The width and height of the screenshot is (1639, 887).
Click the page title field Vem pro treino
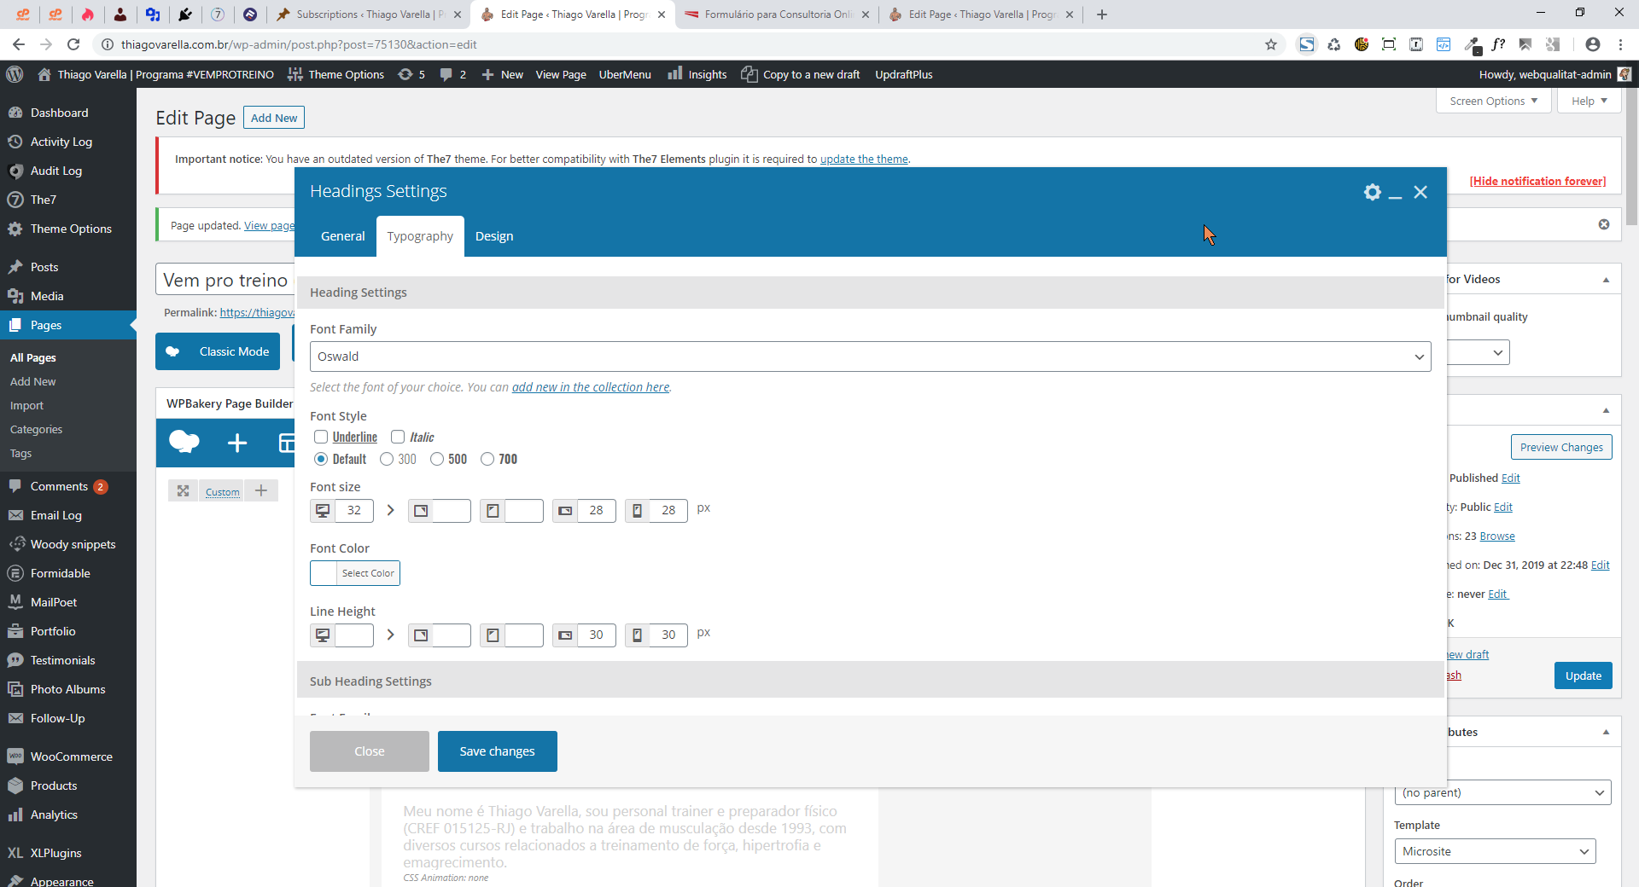point(225,280)
